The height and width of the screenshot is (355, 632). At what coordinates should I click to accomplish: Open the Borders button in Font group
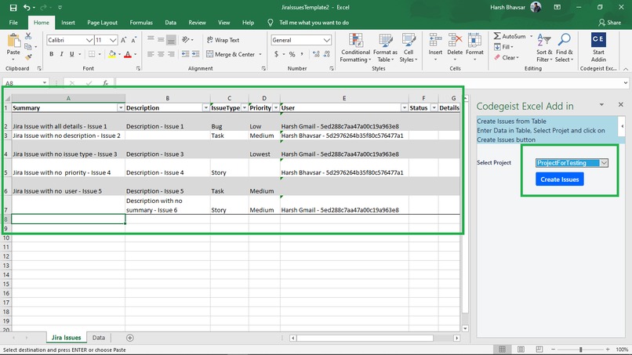[92, 54]
